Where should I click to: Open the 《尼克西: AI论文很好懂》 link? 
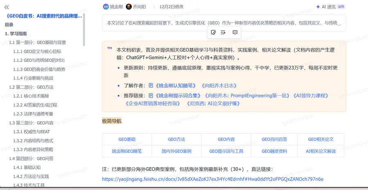(x=213, y=103)
